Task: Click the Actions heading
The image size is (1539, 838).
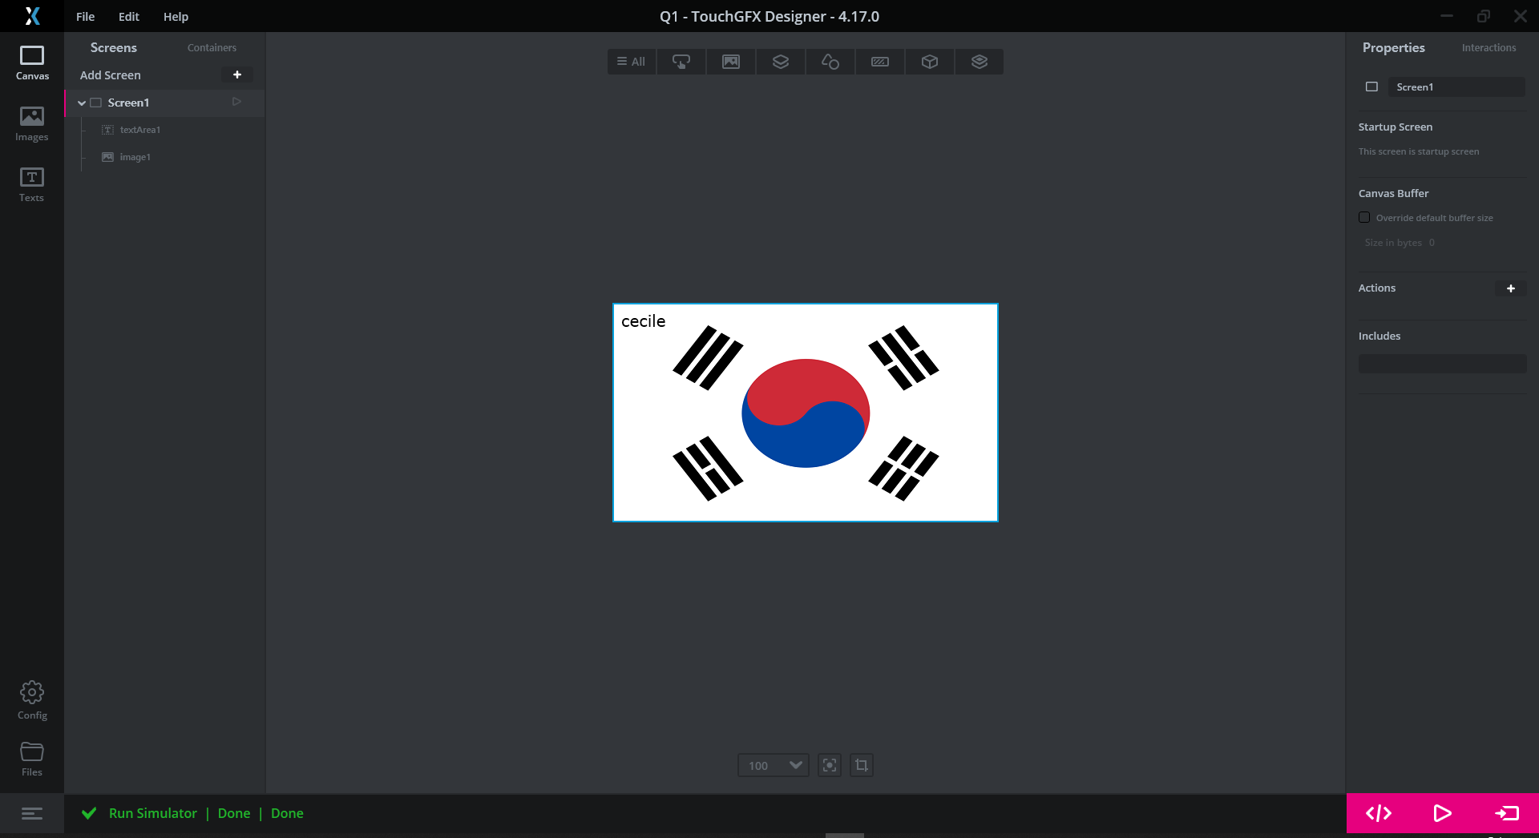Action: coord(1377,288)
